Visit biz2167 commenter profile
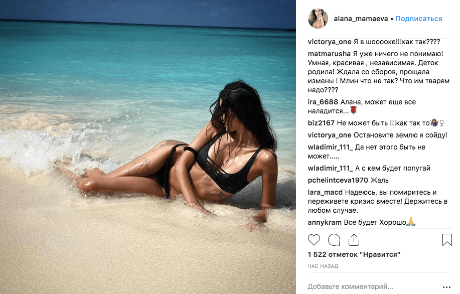The image size is (460, 294). click(321, 123)
